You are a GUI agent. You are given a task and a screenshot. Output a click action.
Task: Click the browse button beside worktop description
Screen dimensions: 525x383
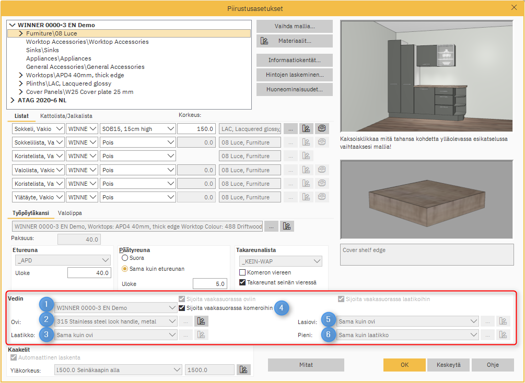click(x=271, y=226)
